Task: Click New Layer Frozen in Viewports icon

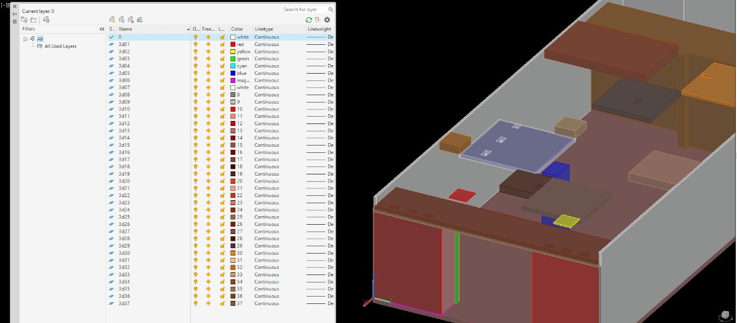Action: pos(122,20)
